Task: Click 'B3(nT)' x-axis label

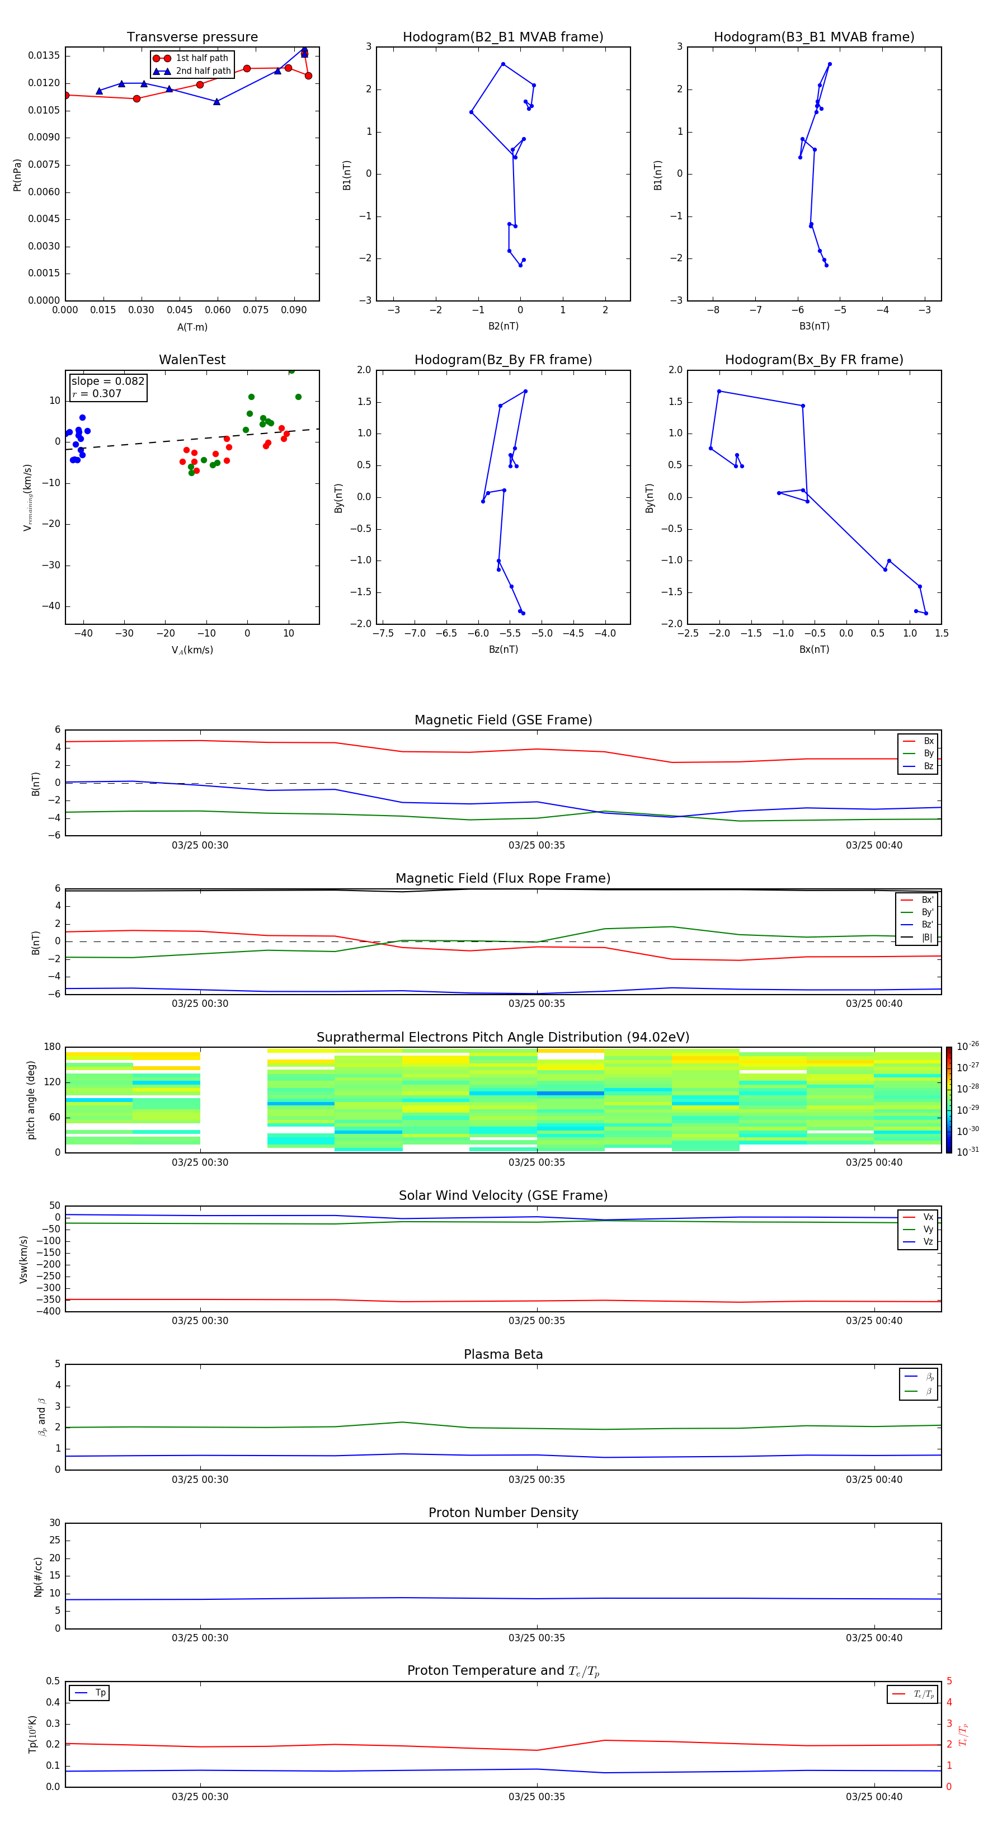Action: [814, 326]
